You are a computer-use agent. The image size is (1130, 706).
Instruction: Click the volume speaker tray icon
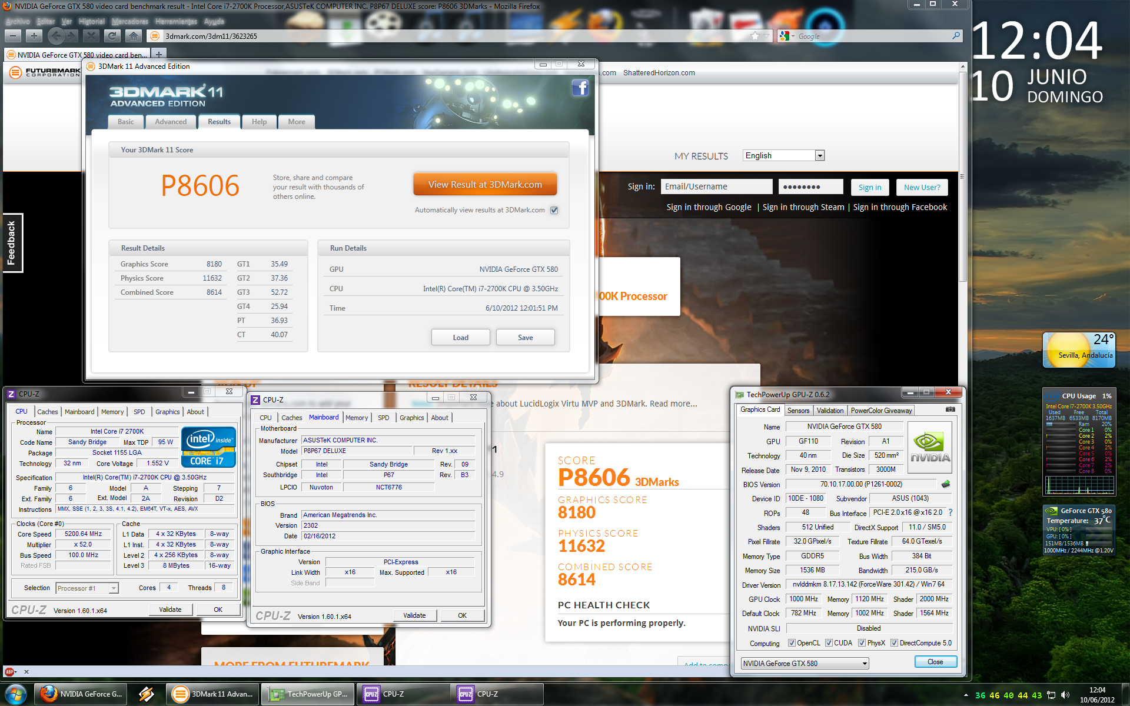pos(1065,695)
